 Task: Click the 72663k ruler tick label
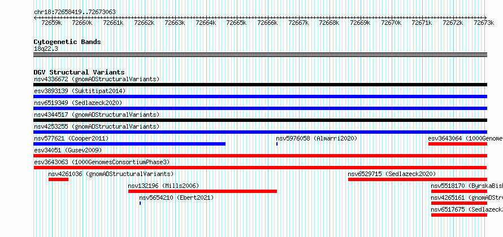(175, 23)
